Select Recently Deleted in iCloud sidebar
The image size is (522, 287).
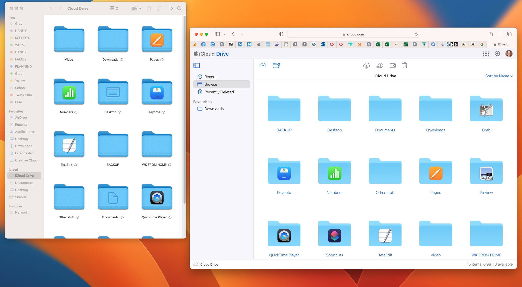218,92
